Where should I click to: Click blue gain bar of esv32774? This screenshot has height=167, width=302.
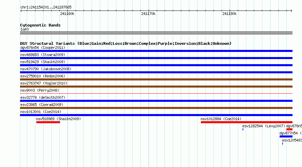pos(156,101)
